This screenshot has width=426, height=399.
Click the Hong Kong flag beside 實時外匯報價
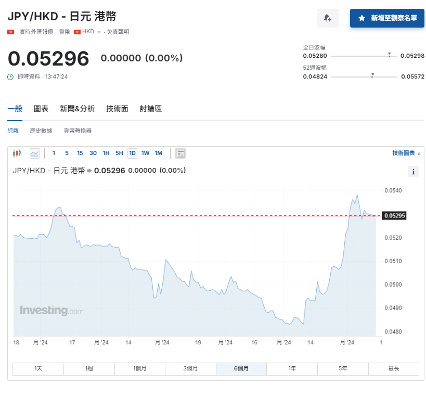[10, 31]
